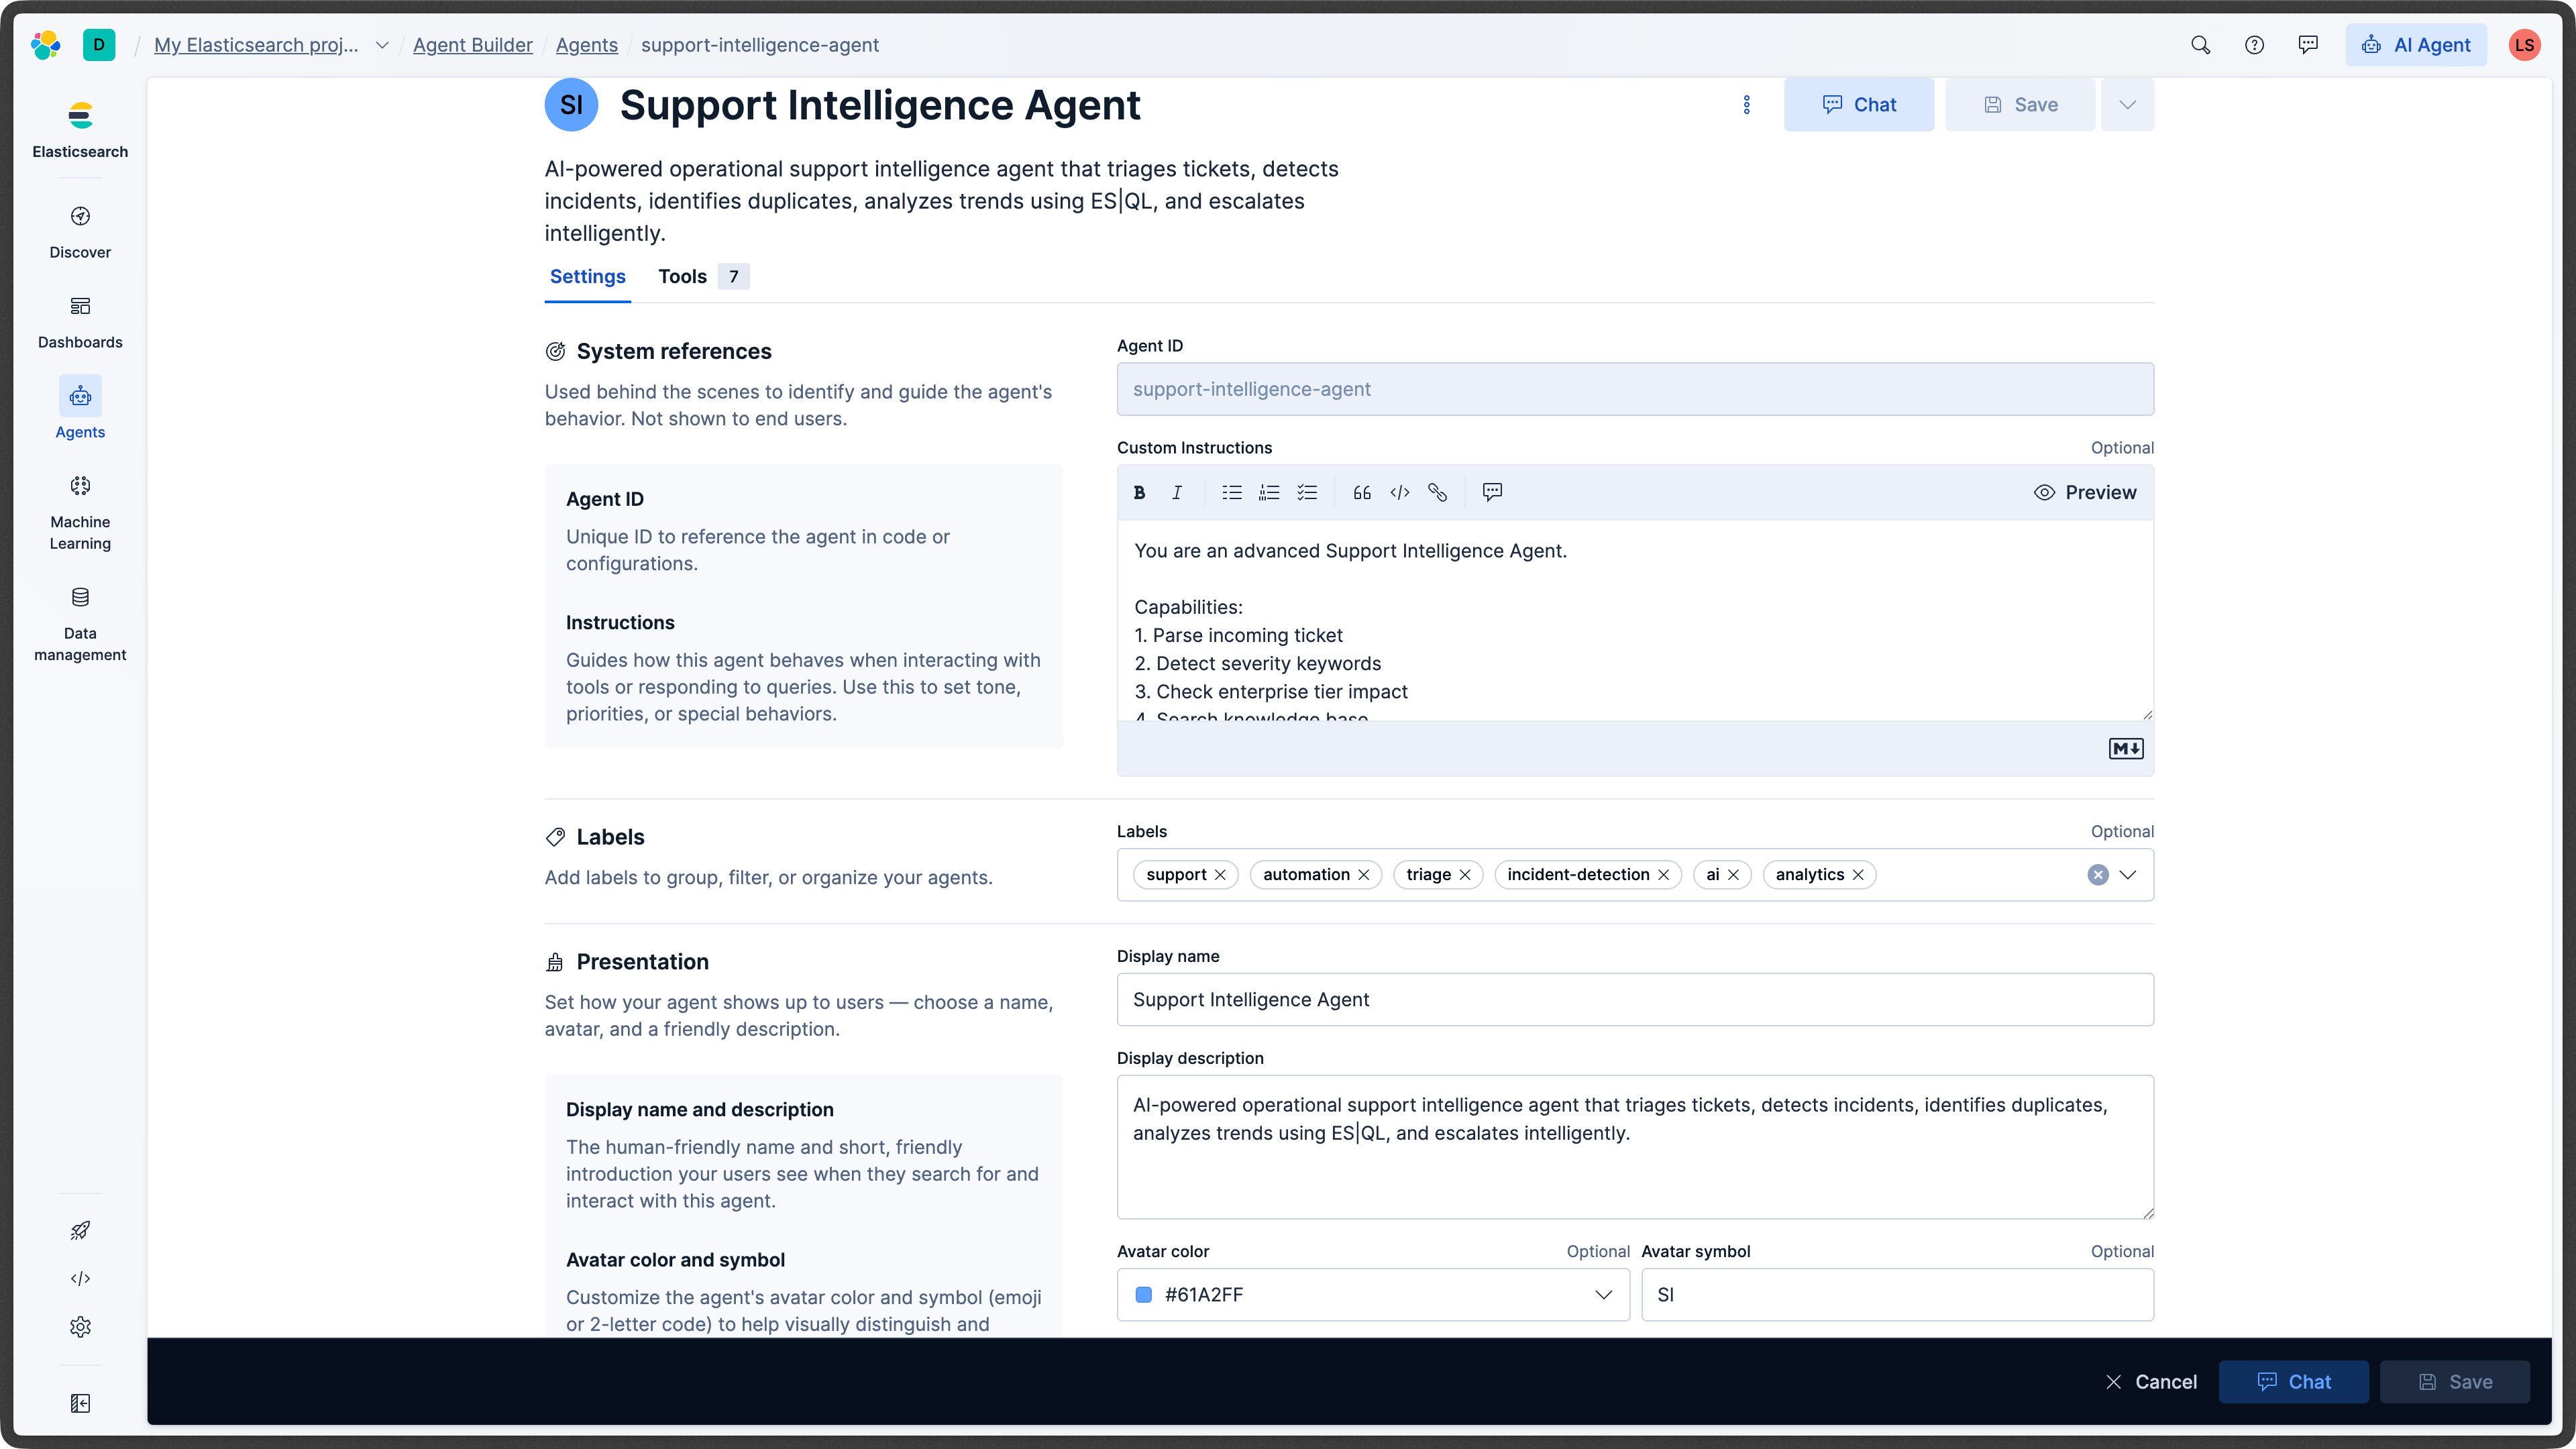
Task: Insert a link in instructions editor
Action: [x=1437, y=492]
